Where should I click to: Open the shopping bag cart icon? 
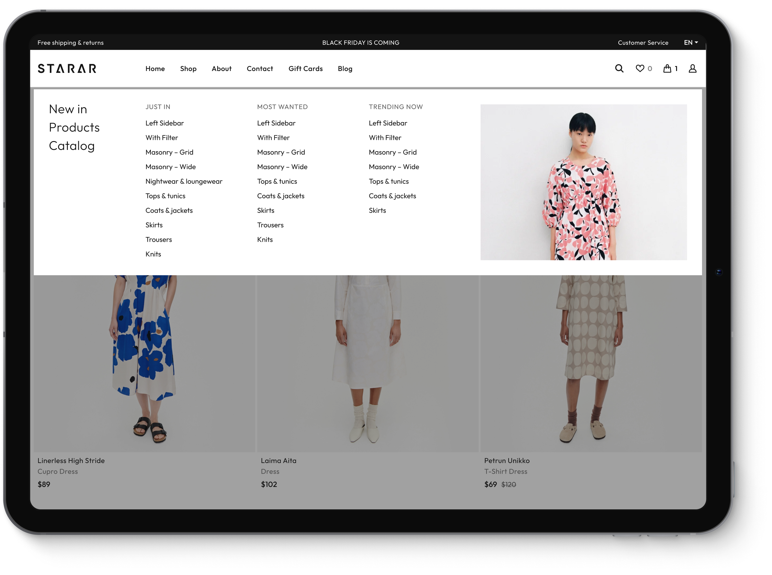click(x=667, y=68)
